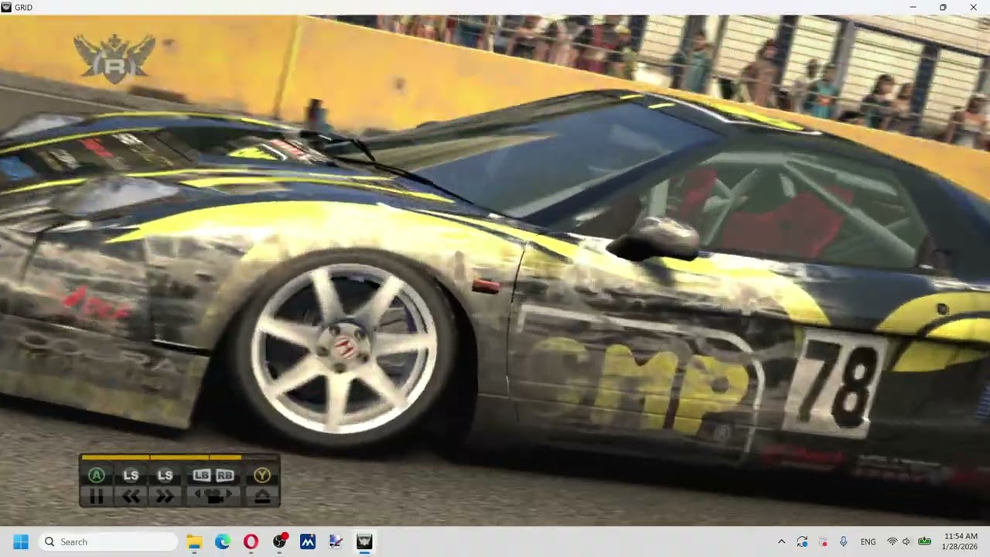Click the battery charging tray icon

pyautogui.click(x=924, y=542)
